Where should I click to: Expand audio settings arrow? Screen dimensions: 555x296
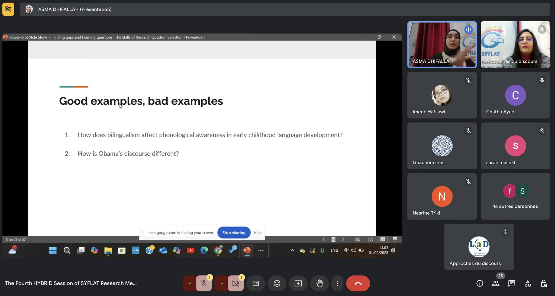point(190,283)
